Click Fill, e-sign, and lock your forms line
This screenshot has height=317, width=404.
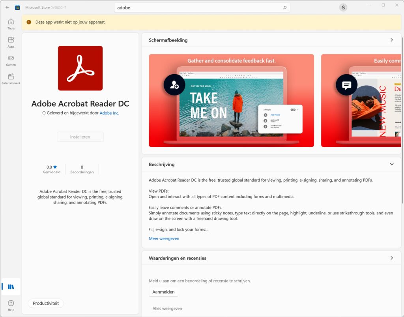pos(179,229)
